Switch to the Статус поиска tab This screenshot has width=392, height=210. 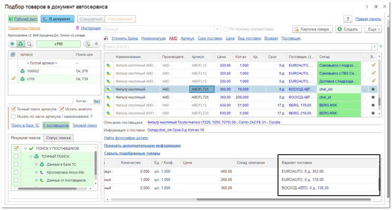click(58, 138)
